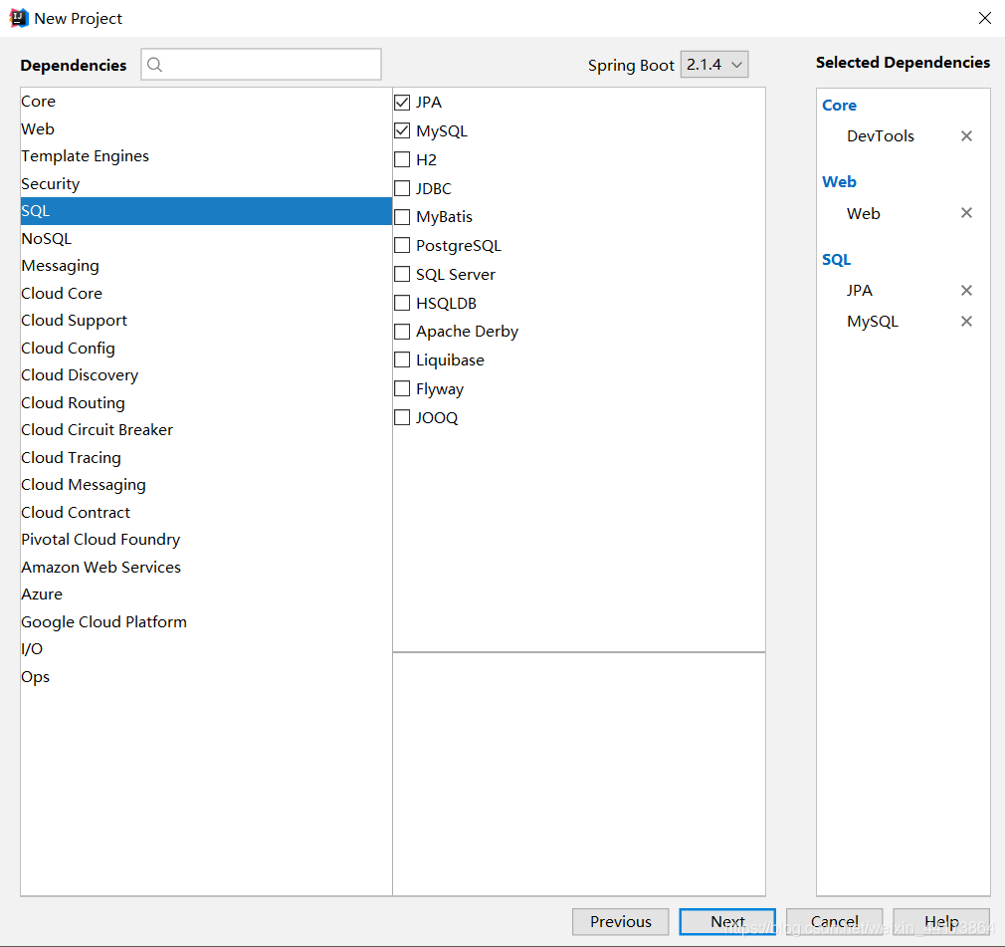Viewport: 1005px width, 947px height.
Task: Remove MySQL from selected dependencies
Action: tap(966, 322)
